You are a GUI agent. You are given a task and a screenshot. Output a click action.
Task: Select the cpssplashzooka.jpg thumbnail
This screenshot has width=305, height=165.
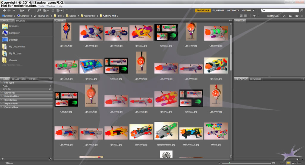tap(166, 131)
